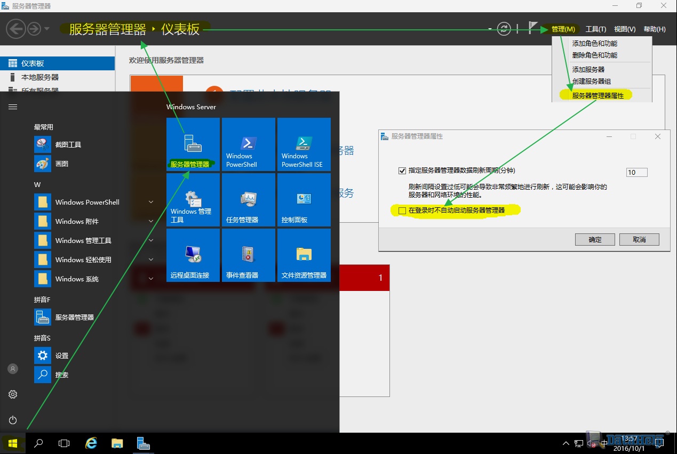Open the 帮助(H) menu
677x454 pixels.
[655, 29]
